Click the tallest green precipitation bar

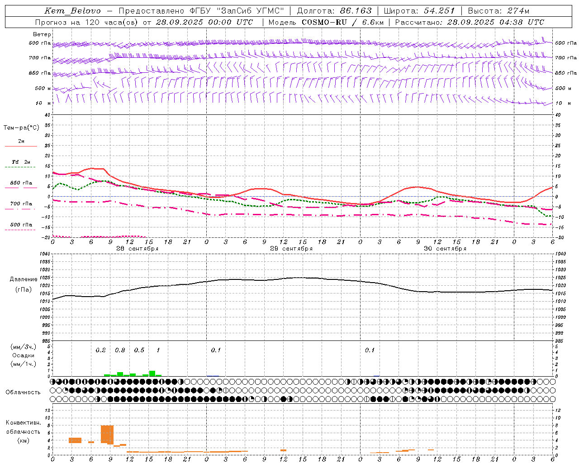coord(152,373)
